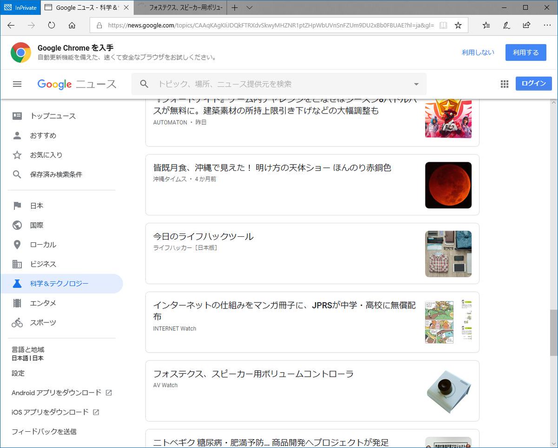Open reading view icon in address bar
Screen dimensions: 558x448
click(x=443, y=26)
